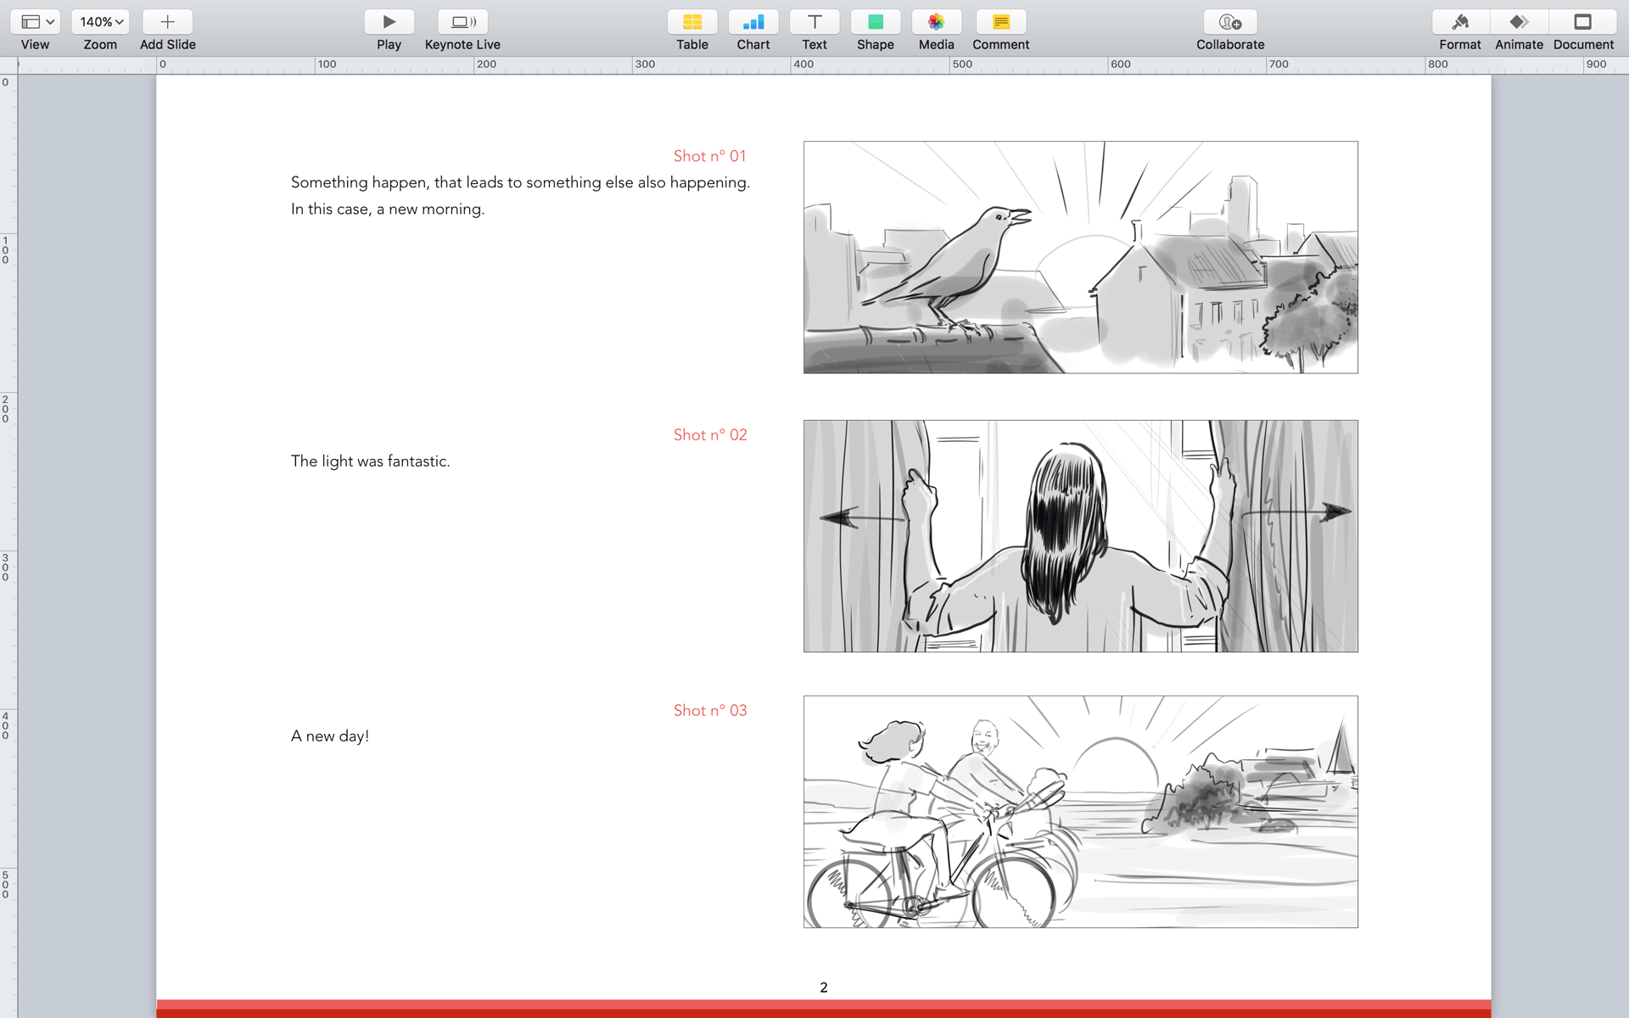The width and height of the screenshot is (1629, 1018).
Task: Start Keynote Live
Action: (x=462, y=22)
